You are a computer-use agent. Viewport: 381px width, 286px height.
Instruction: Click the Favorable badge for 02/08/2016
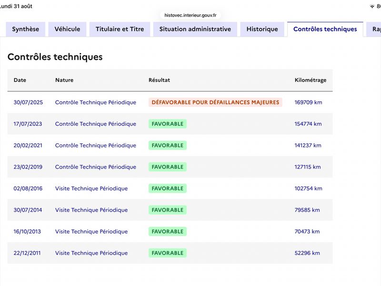(x=168, y=188)
